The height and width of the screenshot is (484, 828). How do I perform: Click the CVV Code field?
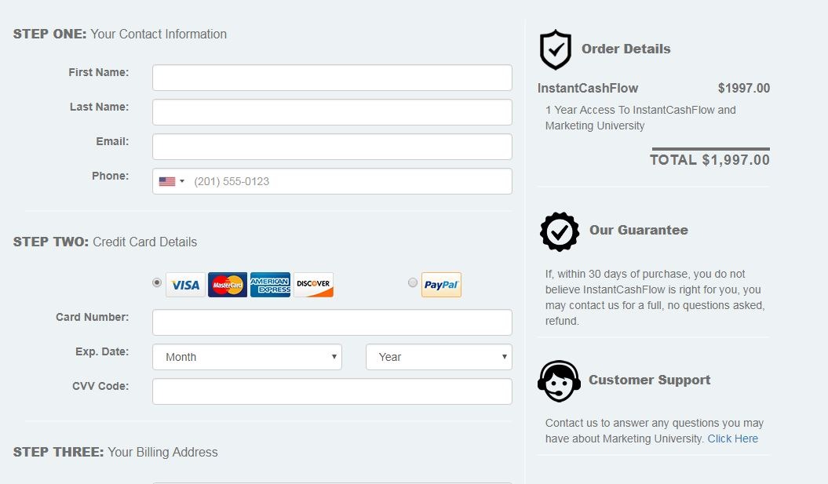332,391
